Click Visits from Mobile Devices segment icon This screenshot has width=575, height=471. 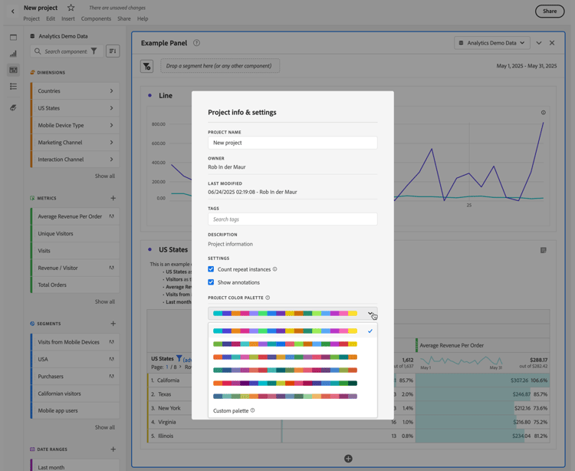(x=111, y=342)
